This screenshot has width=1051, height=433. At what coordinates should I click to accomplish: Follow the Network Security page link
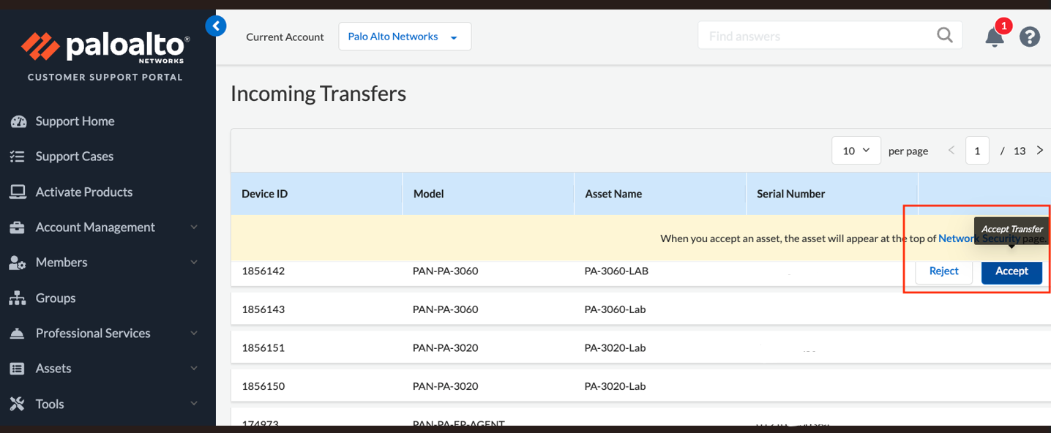pyautogui.click(x=979, y=238)
